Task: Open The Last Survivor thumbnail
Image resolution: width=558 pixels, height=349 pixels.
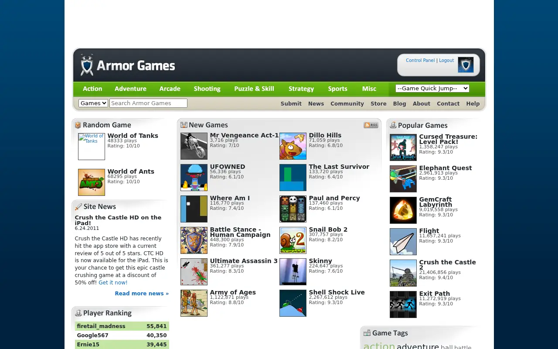Action: (293, 178)
